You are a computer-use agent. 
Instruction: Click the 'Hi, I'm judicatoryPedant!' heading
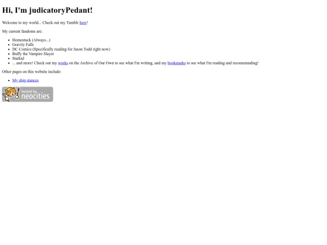point(47,10)
